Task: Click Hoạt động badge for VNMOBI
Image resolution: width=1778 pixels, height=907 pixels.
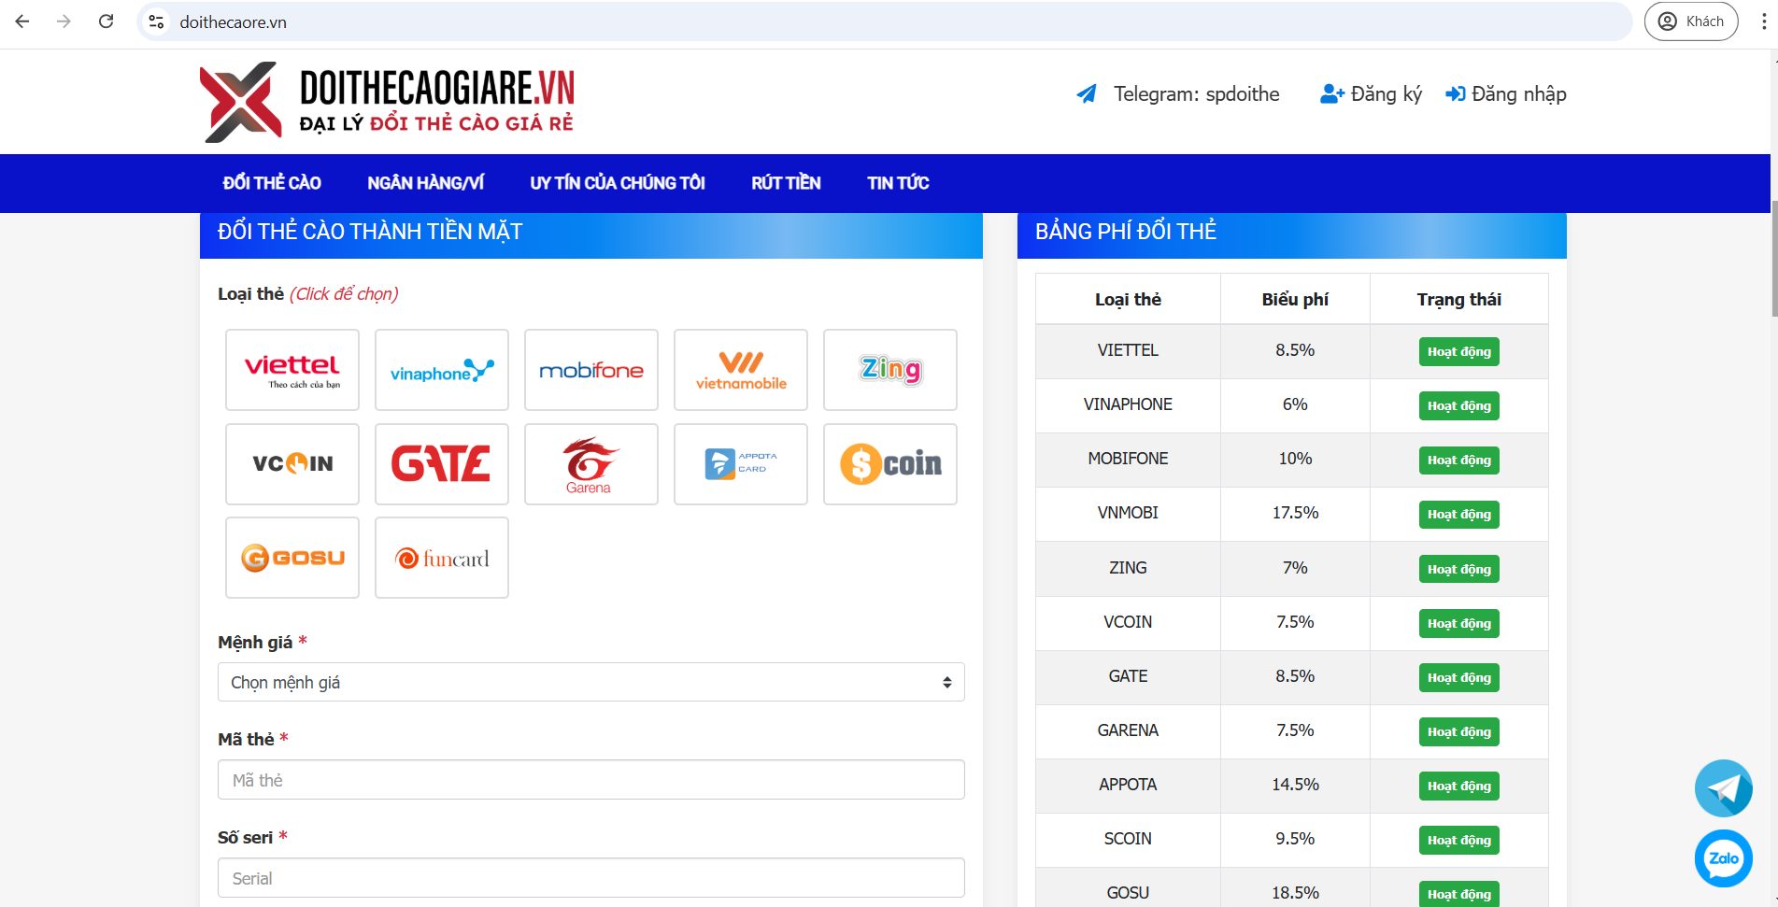Action: pos(1459,515)
